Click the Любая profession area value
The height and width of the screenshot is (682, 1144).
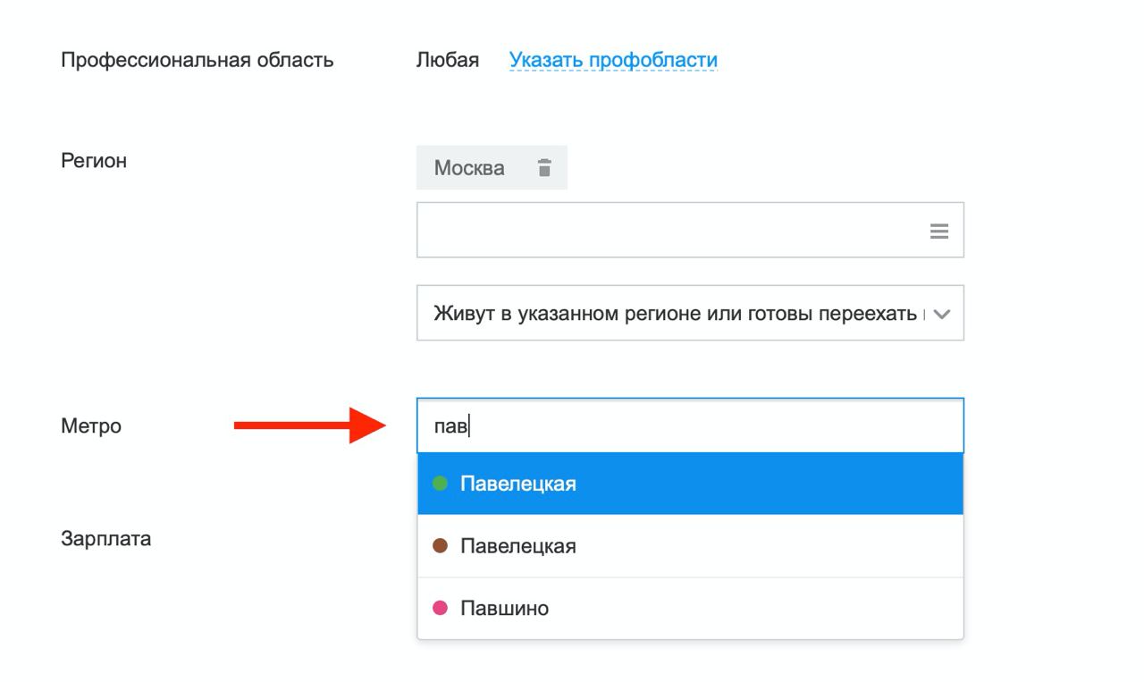[x=448, y=61]
